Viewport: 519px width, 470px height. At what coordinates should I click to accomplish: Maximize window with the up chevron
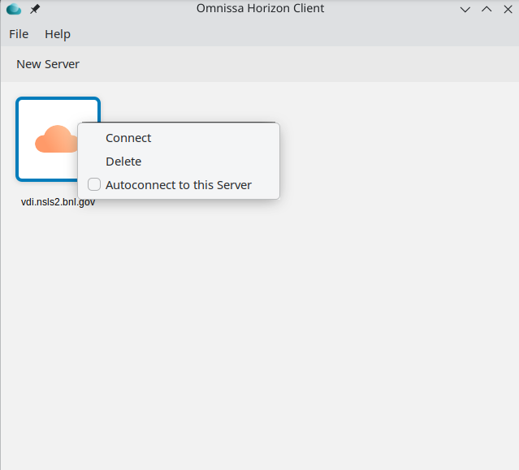[x=487, y=9]
